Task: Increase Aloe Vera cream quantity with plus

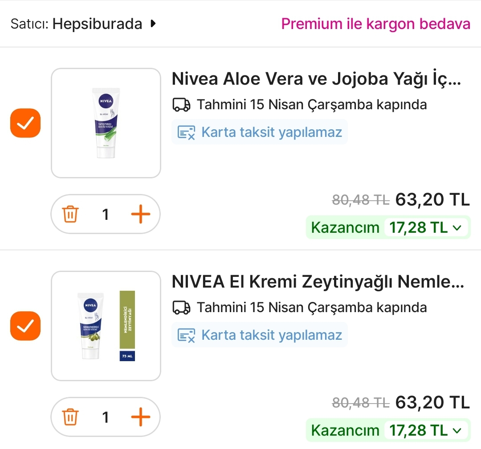Action: coord(141,214)
